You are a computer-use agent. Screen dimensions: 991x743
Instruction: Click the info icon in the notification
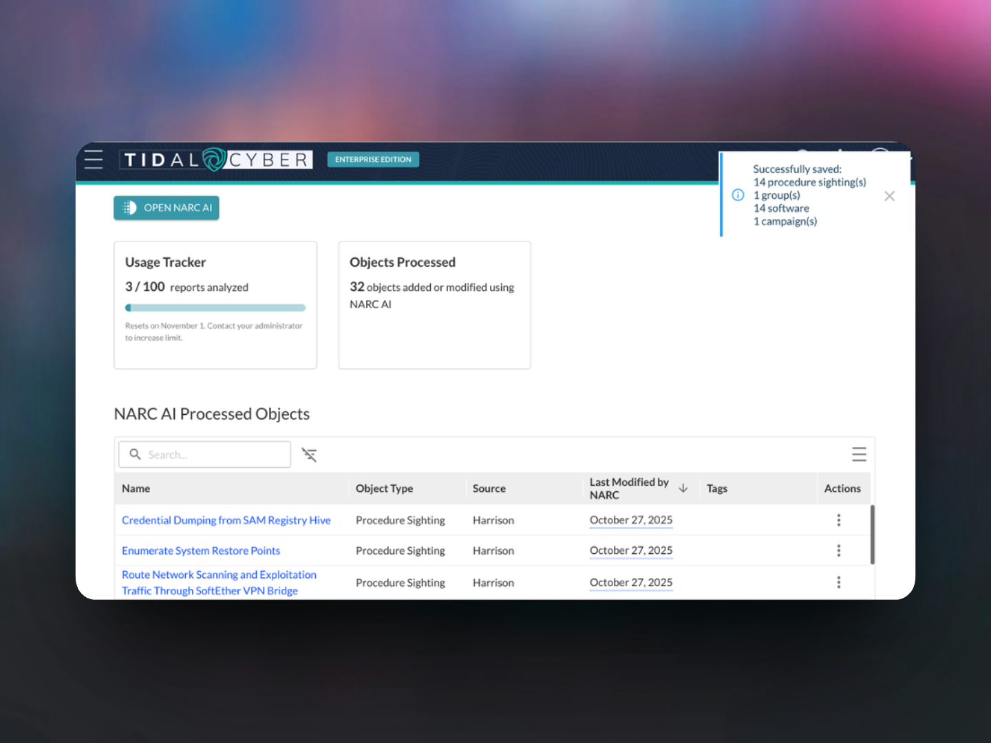[738, 195]
